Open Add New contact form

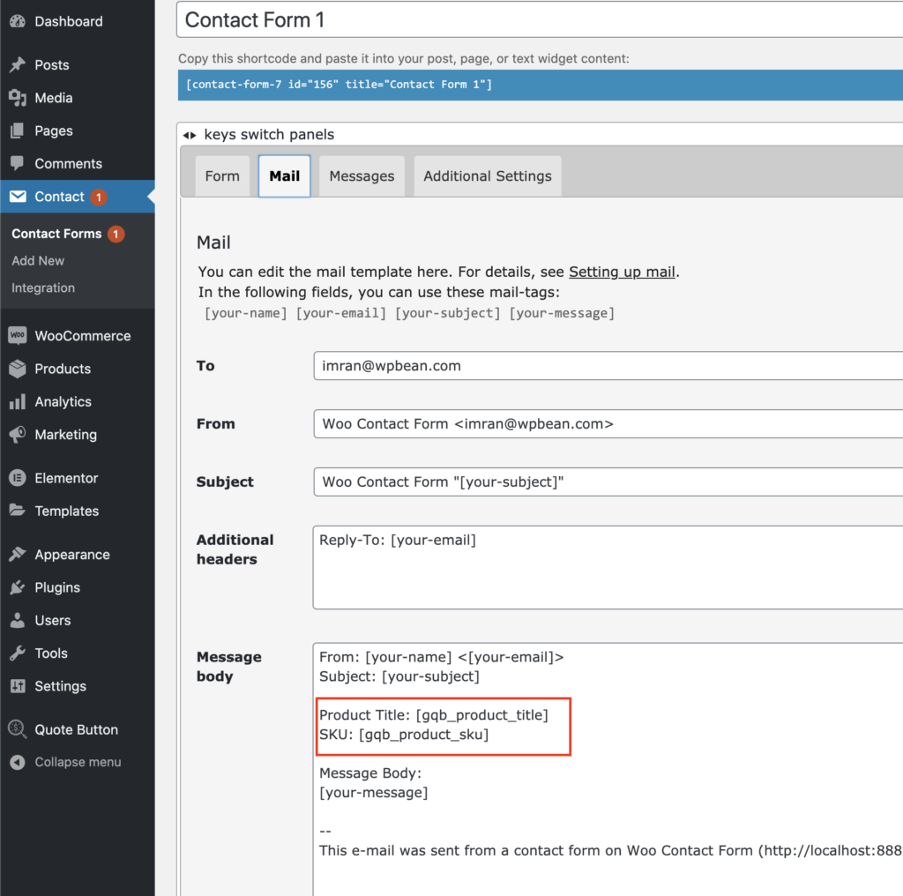point(38,261)
